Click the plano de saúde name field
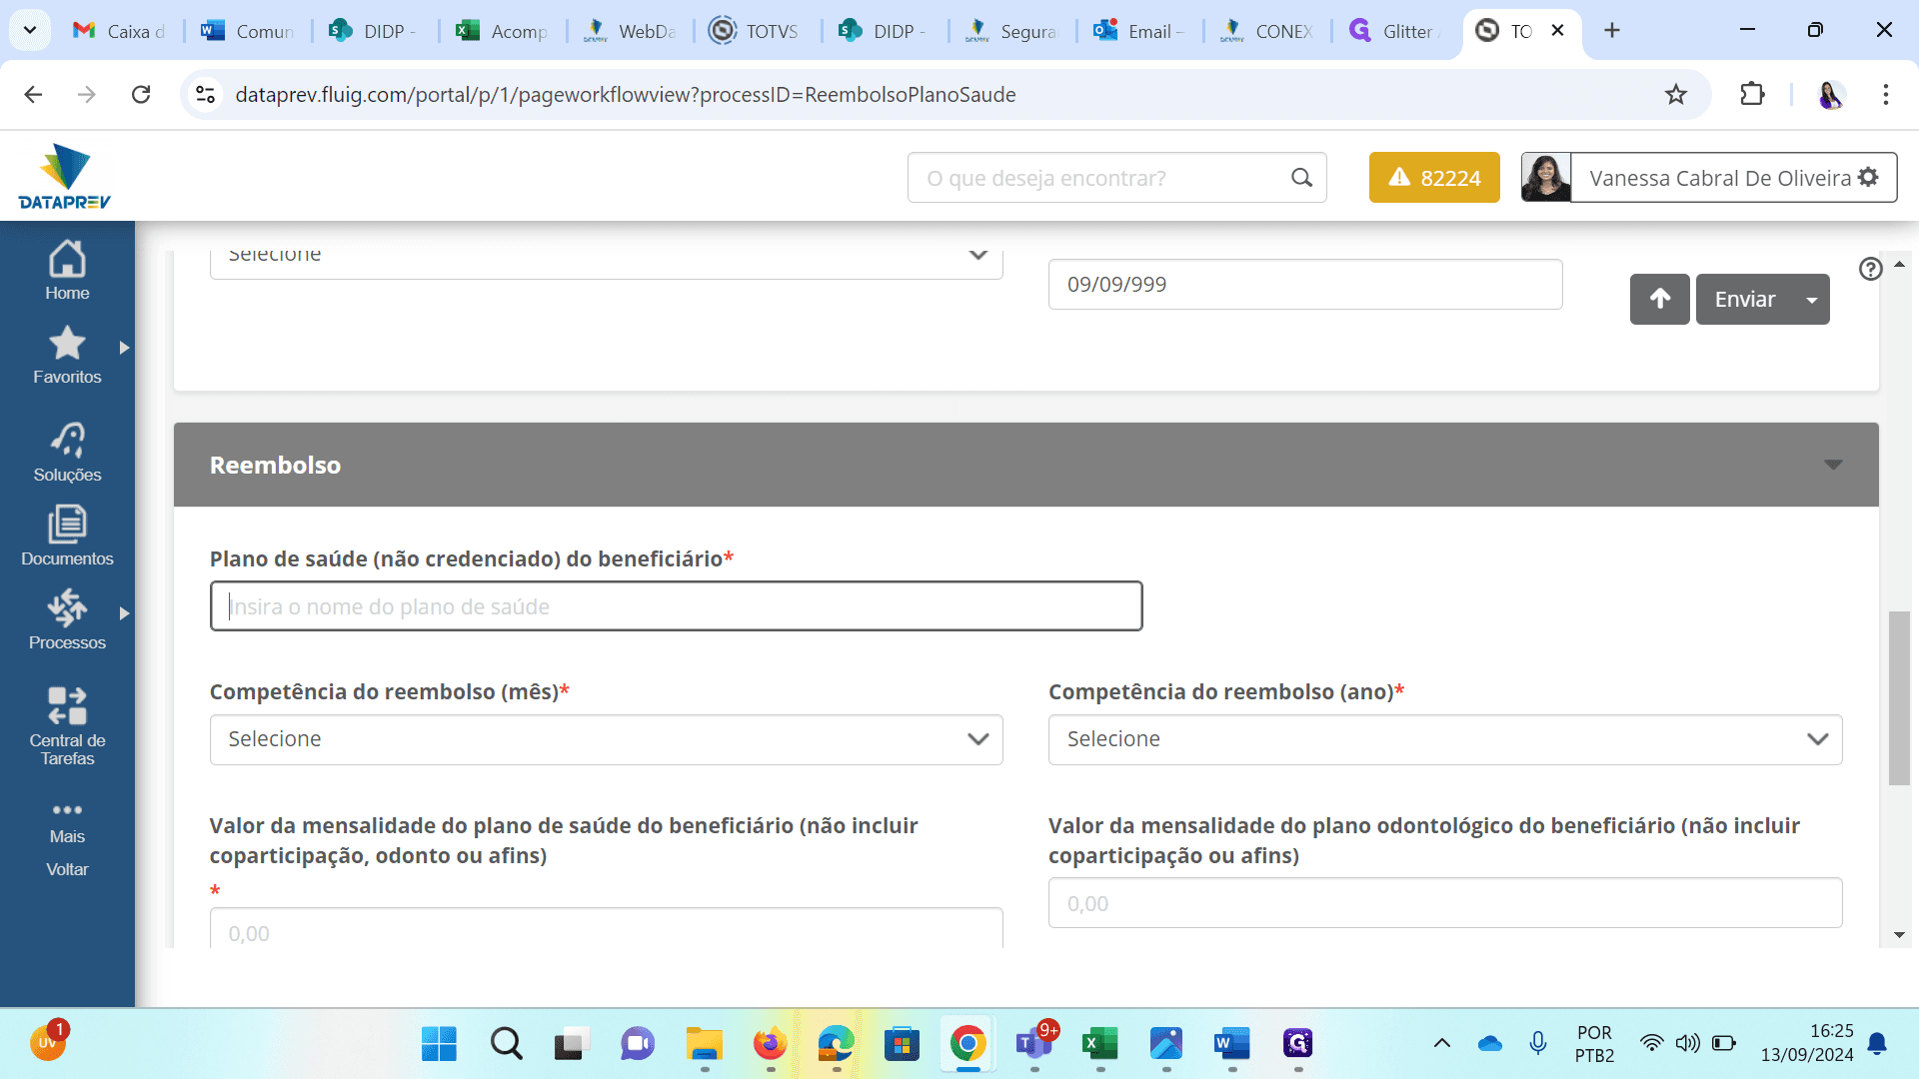This screenshot has height=1079, width=1919. point(676,606)
